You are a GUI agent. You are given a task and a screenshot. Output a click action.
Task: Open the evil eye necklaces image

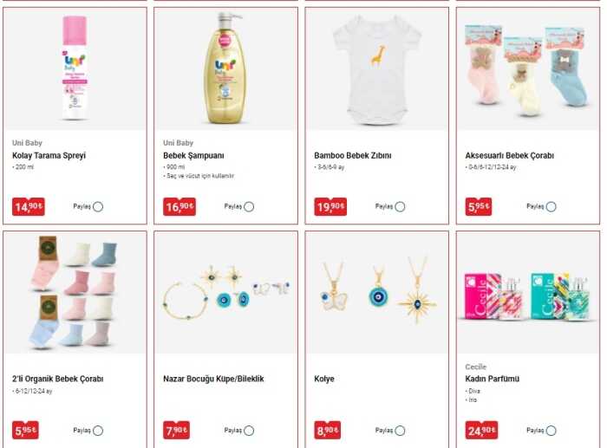[x=378, y=293]
